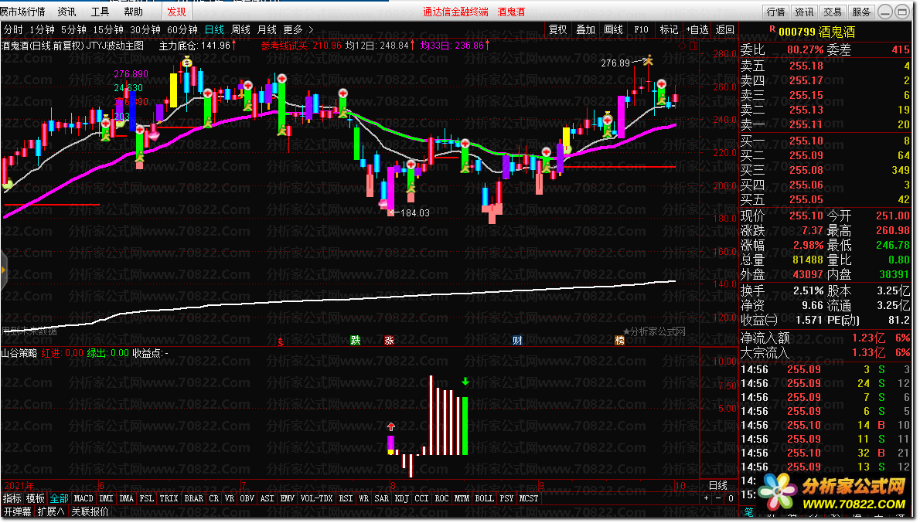This screenshot has width=920, height=523.
Task: Click the green 跌 info marker on chart
Action: click(x=356, y=341)
